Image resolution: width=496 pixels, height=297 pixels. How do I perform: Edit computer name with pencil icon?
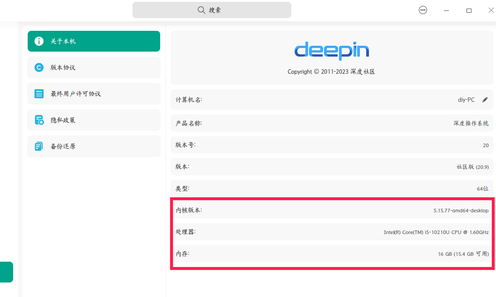point(485,100)
